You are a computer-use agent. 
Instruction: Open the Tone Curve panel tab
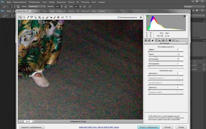pos(149,40)
